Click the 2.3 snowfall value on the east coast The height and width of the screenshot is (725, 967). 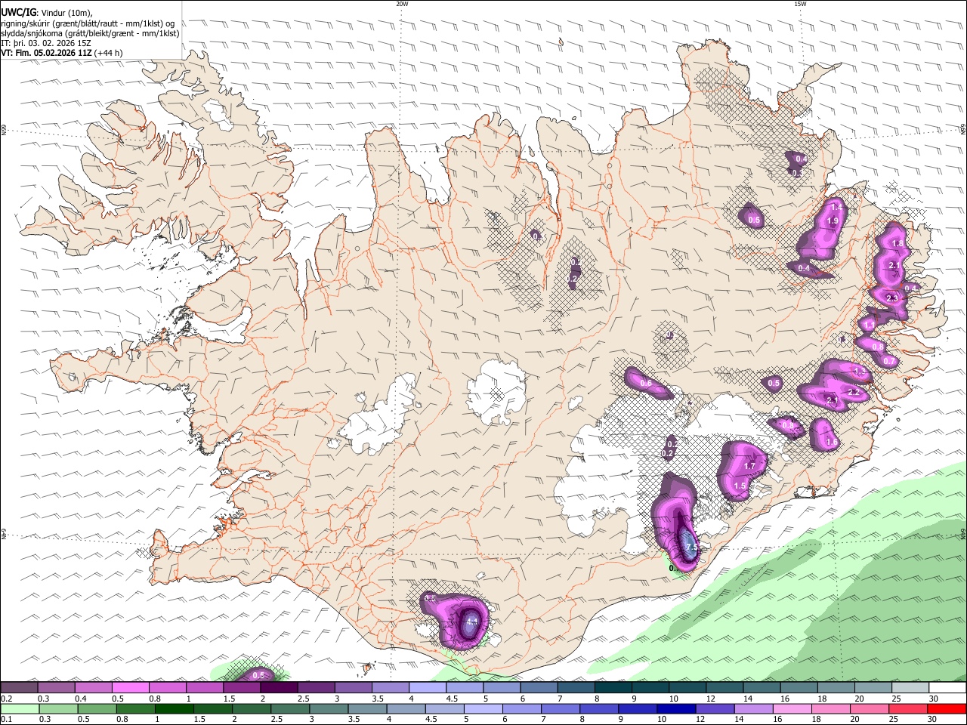892,298
